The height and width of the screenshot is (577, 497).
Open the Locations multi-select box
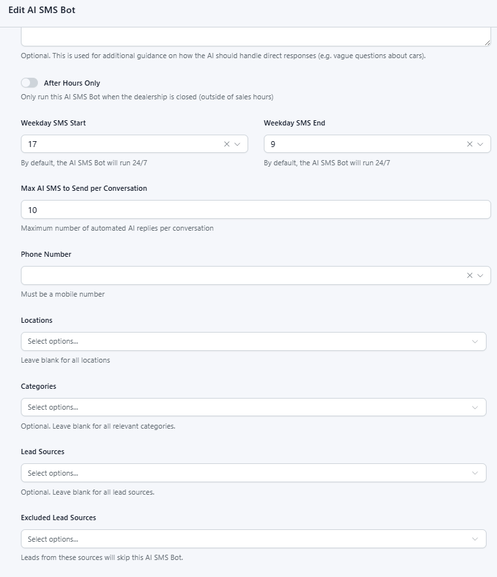click(242, 342)
